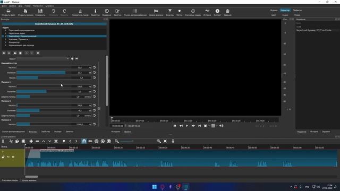Open the Правка menu

click(x=12, y=6)
